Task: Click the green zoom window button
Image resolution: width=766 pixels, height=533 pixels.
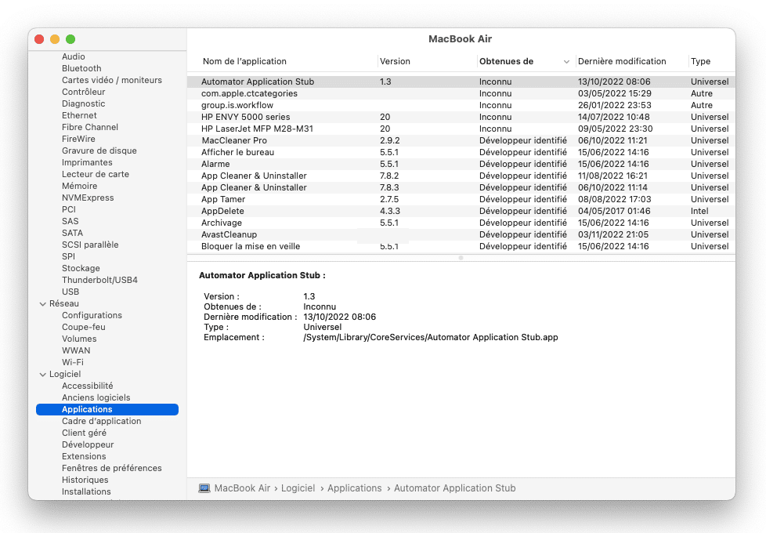Action: (70, 39)
